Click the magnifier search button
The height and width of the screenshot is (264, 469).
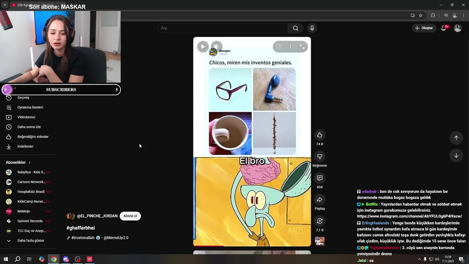(295, 28)
